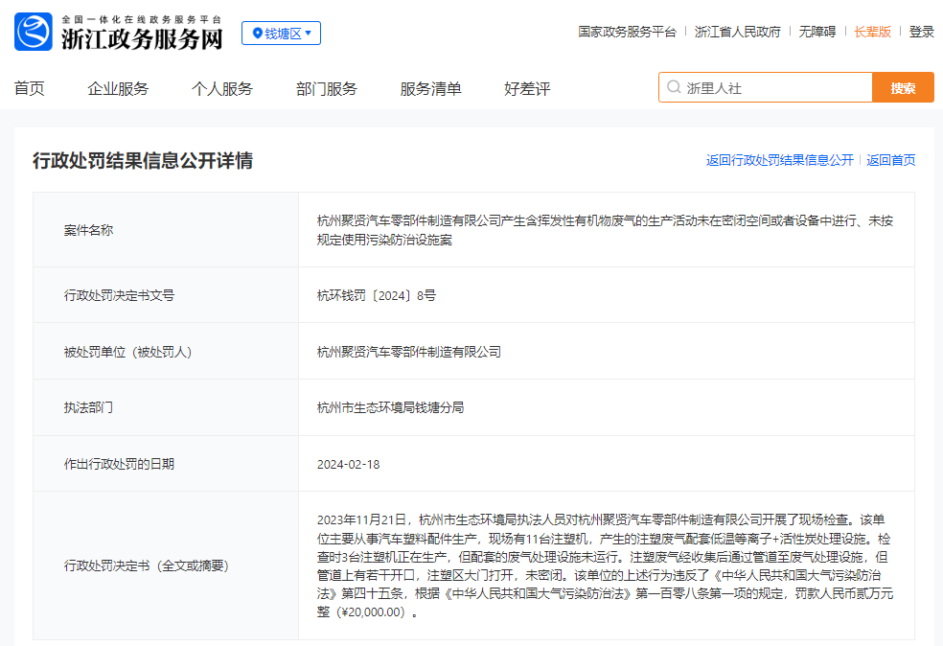
Task: Open the 钱塘区 region dropdown
Action: point(281,34)
